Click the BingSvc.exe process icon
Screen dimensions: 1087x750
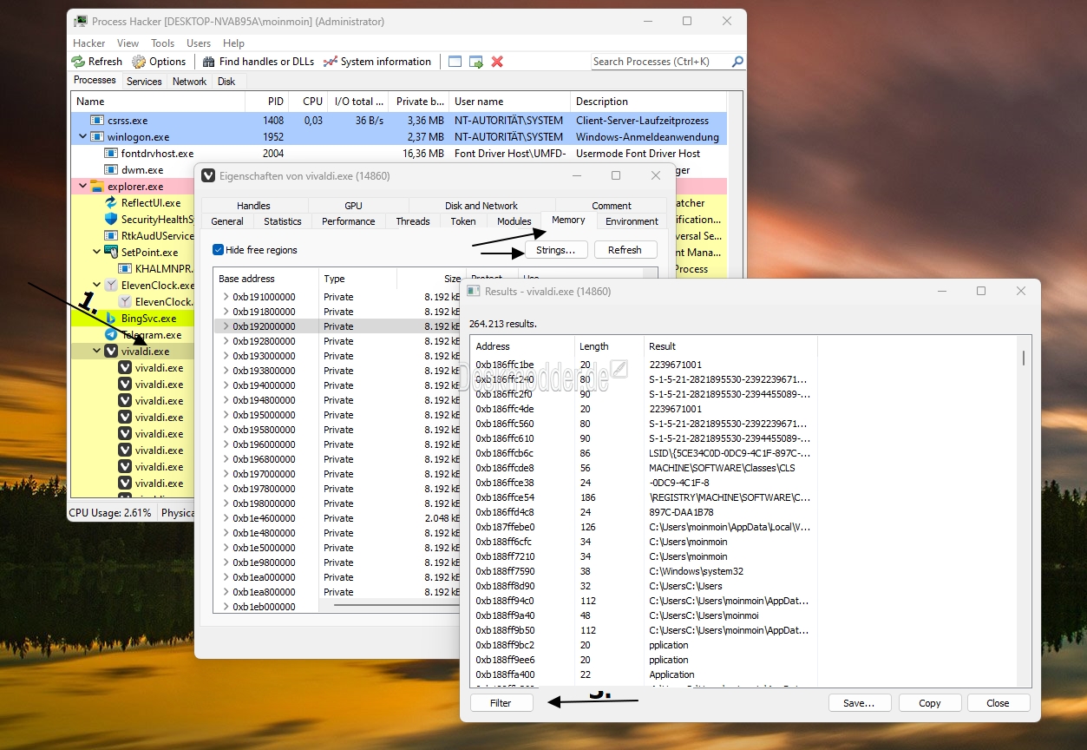click(x=111, y=319)
